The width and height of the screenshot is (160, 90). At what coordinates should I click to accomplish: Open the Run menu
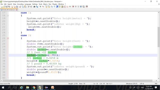(50, 4)
